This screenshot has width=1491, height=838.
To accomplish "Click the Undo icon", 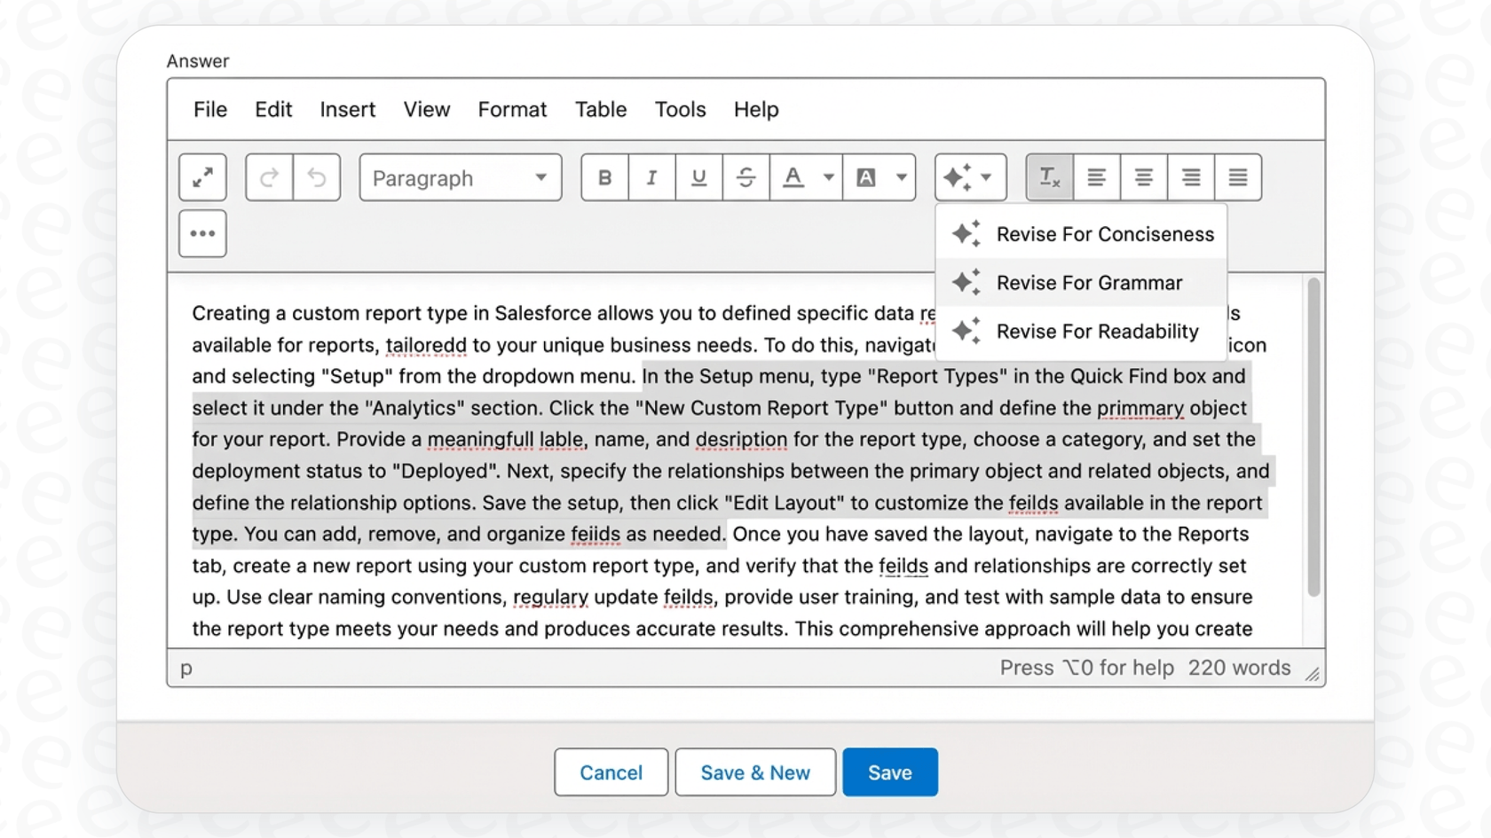I will (317, 177).
